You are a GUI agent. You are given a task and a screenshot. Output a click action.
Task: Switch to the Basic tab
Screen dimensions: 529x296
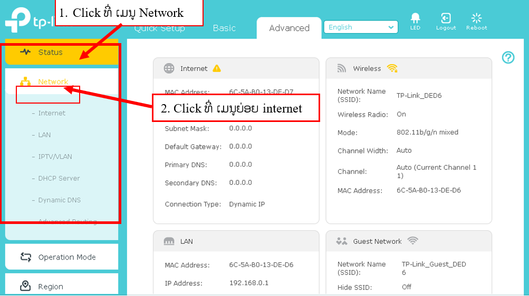tap(224, 28)
